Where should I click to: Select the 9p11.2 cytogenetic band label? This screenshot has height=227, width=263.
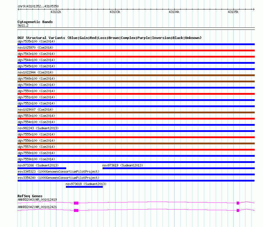(x=23, y=26)
